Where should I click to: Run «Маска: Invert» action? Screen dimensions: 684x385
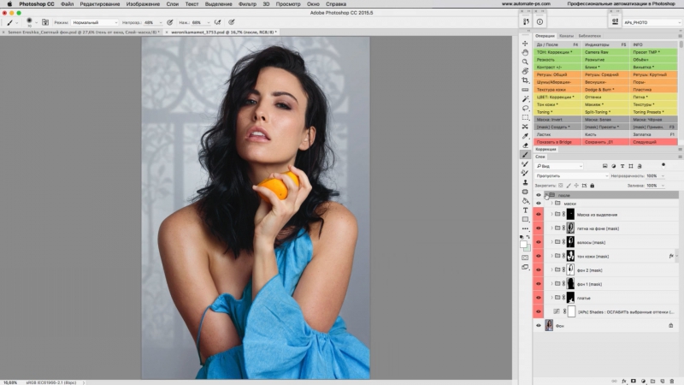pyautogui.click(x=557, y=120)
